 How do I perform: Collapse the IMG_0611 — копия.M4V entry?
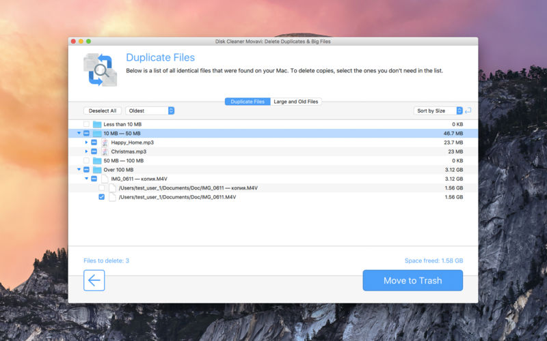(87, 178)
